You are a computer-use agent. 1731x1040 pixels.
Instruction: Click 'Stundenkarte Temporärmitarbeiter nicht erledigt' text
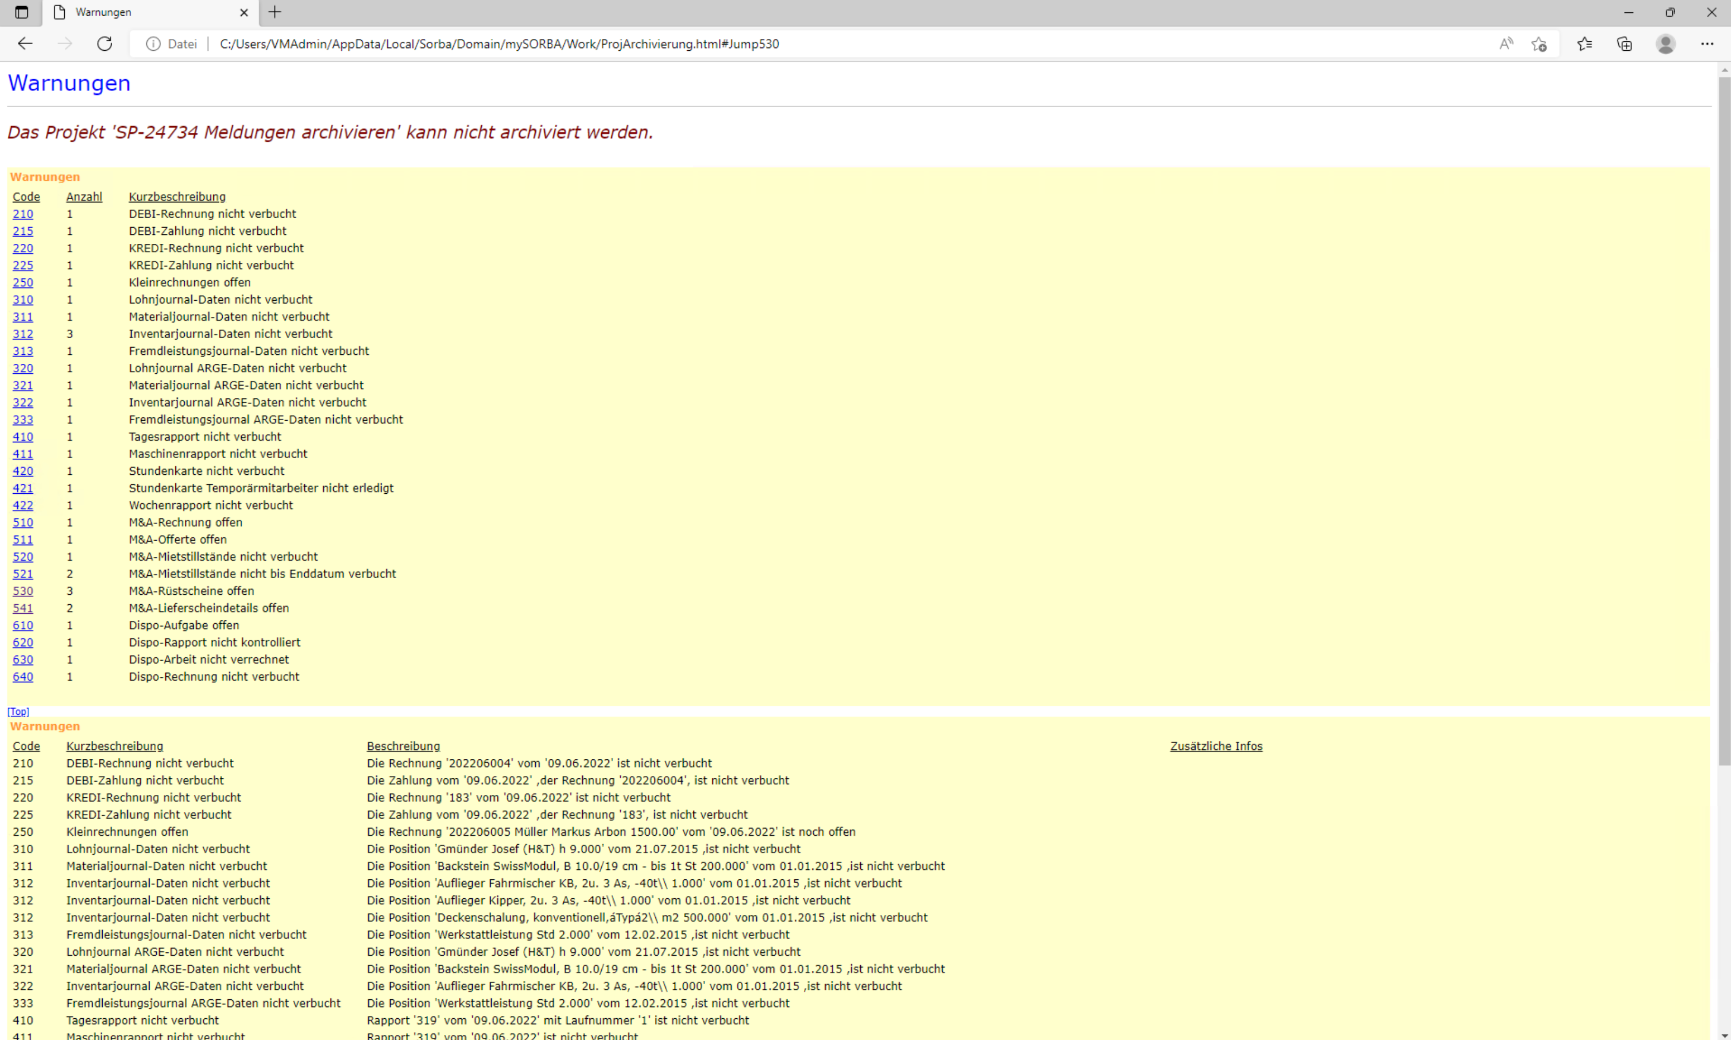(261, 488)
